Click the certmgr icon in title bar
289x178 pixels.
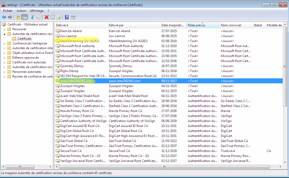click(x=3, y=5)
